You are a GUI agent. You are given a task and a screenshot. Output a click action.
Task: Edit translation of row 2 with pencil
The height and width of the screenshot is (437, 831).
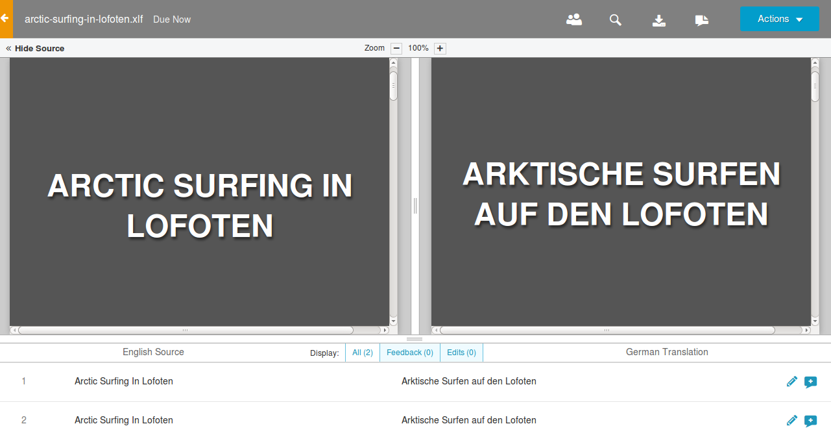(791, 421)
